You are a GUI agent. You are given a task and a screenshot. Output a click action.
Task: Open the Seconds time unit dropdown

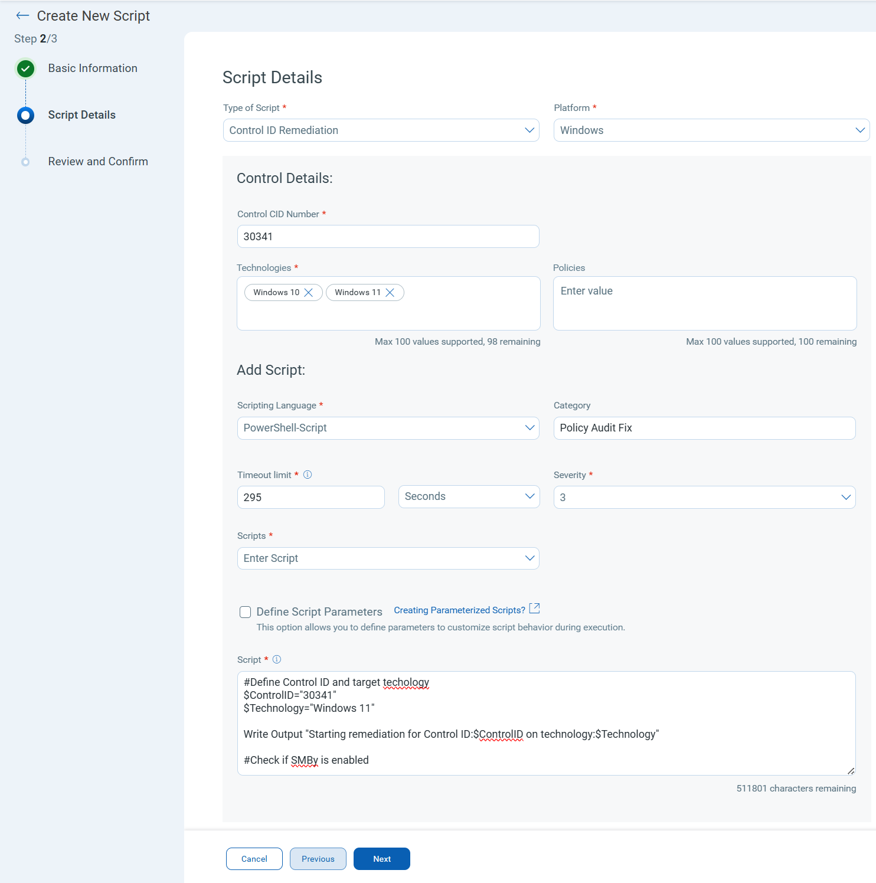(469, 497)
